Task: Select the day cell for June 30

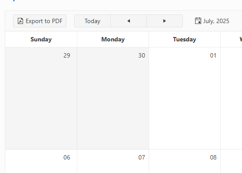Action: (113, 98)
